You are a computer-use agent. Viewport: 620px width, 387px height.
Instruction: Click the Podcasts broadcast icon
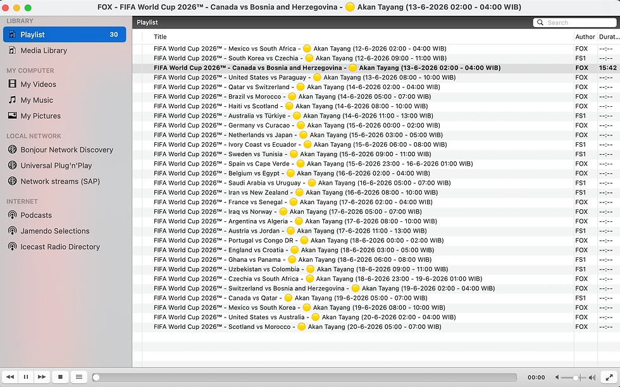click(12, 214)
